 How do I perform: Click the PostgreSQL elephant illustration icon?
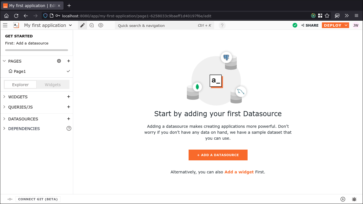pos(226,58)
